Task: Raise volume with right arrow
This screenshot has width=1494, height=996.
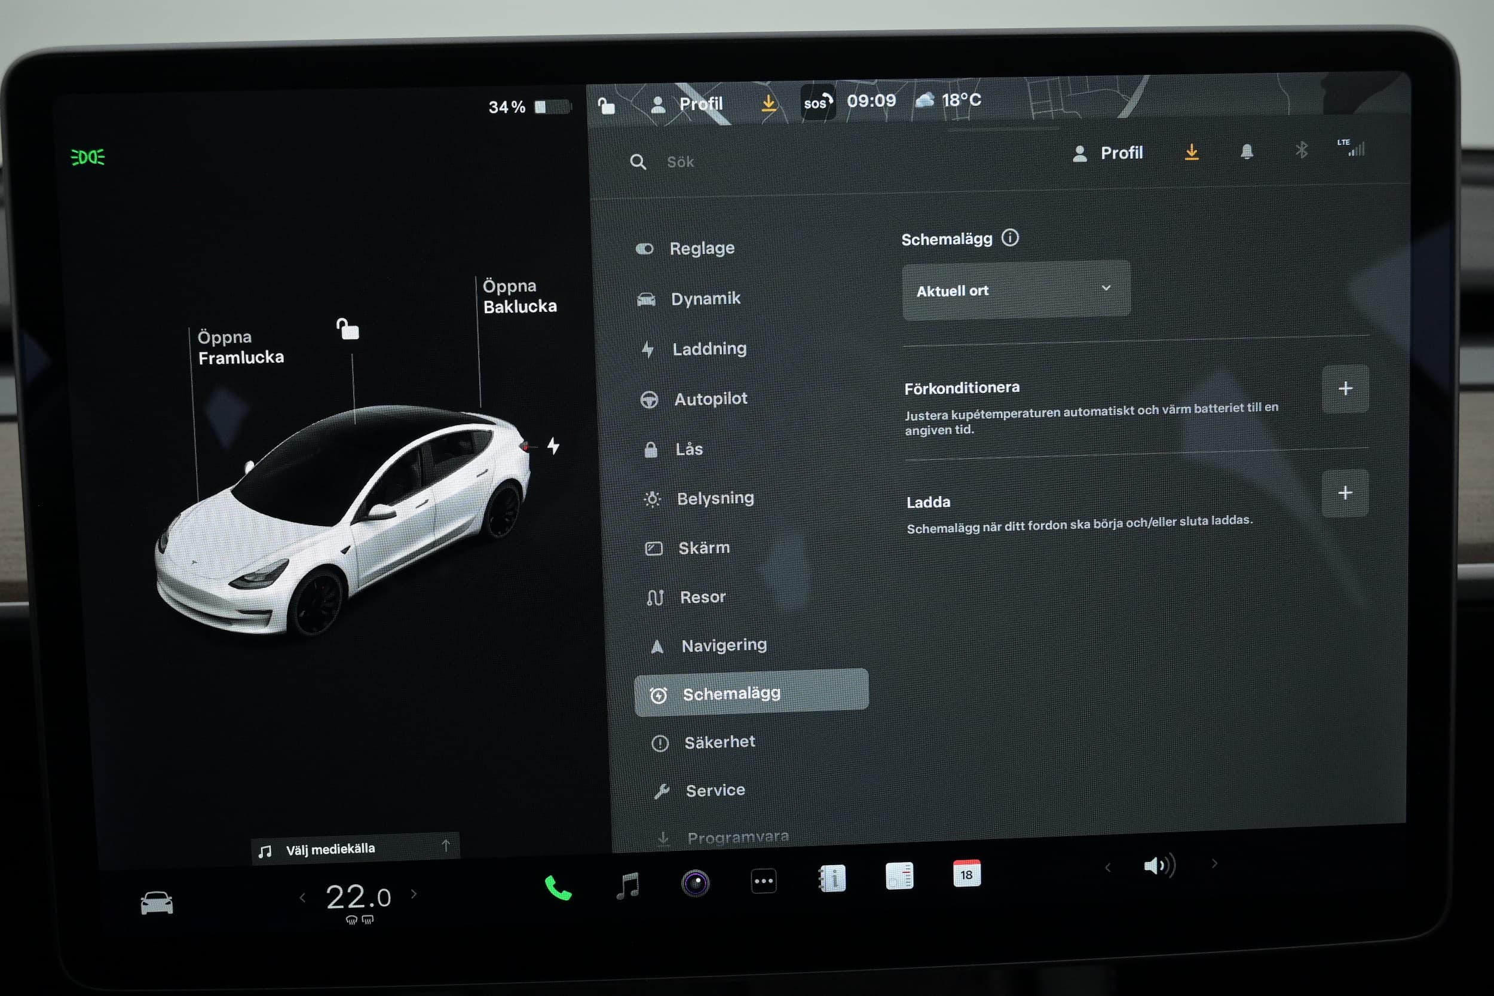Action: click(x=1214, y=864)
